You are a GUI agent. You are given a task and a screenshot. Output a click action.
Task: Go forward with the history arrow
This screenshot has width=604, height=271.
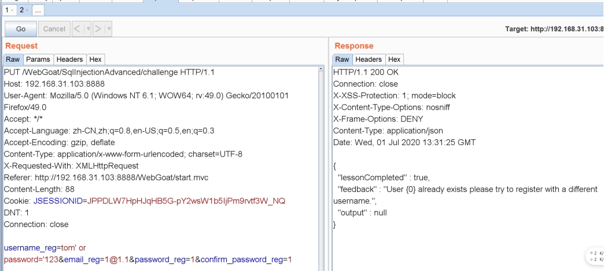coord(98,29)
